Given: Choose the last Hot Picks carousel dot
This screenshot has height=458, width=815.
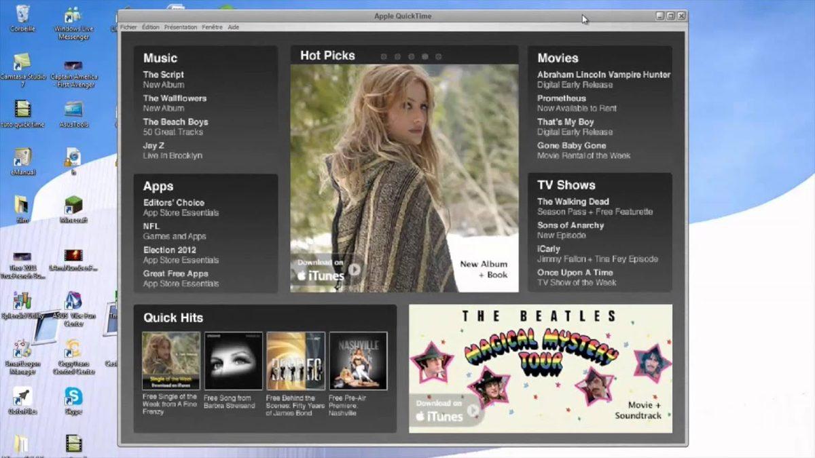Looking at the screenshot, I should coord(438,57).
